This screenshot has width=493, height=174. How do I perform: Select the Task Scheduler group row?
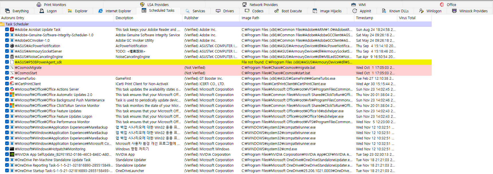point(216,24)
